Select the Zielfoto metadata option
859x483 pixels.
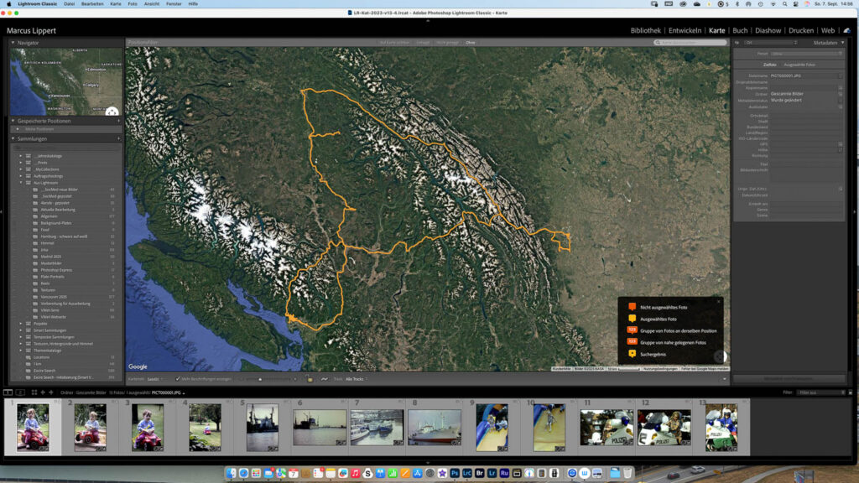click(770, 65)
